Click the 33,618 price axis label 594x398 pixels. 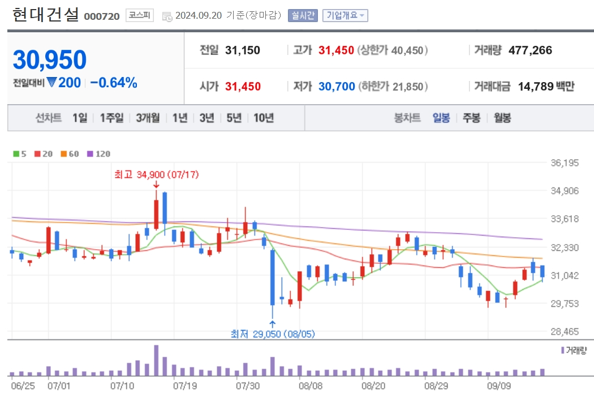(x=565, y=219)
